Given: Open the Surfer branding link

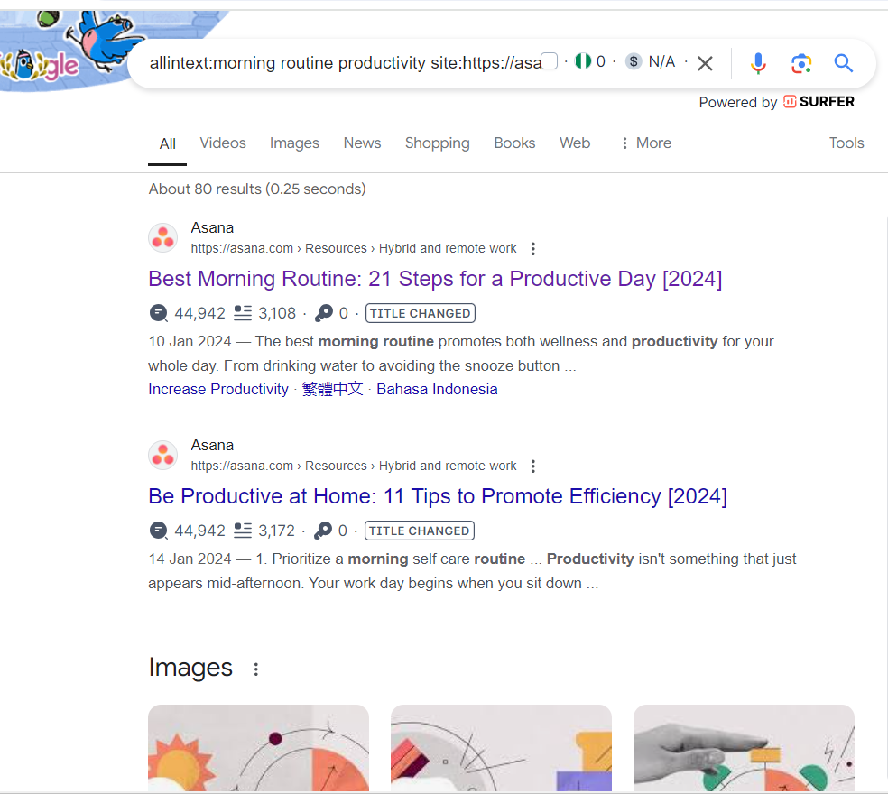Looking at the screenshot, I should point(819,102).
